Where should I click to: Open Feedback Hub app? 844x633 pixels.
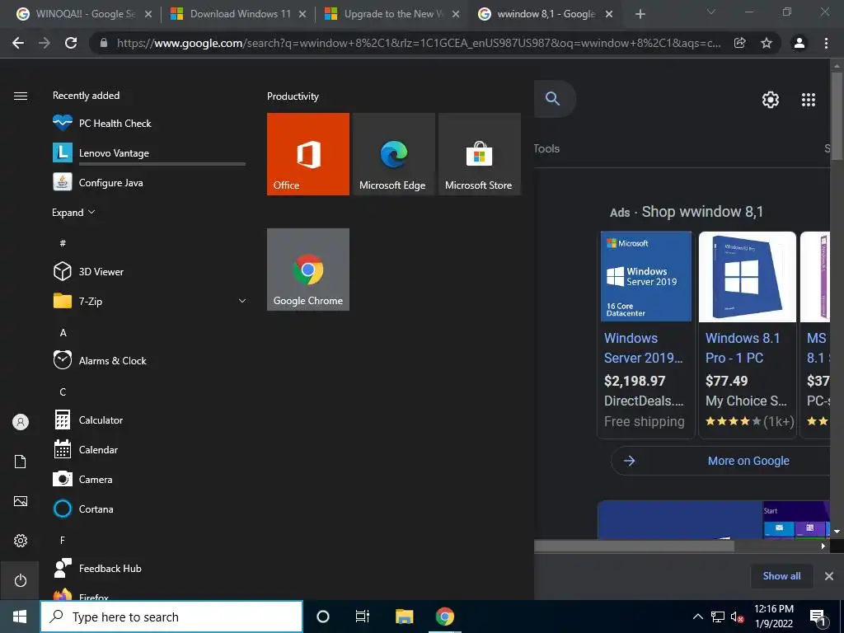click(148, 569)
